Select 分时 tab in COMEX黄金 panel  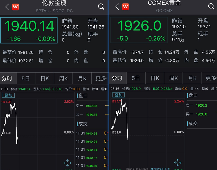pyautogui.click(x=118, y=78)
